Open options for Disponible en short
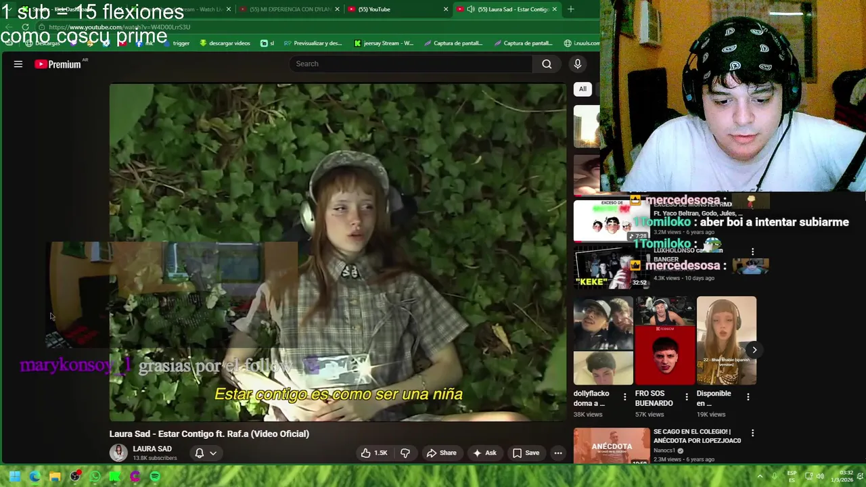 pos(748,397)
